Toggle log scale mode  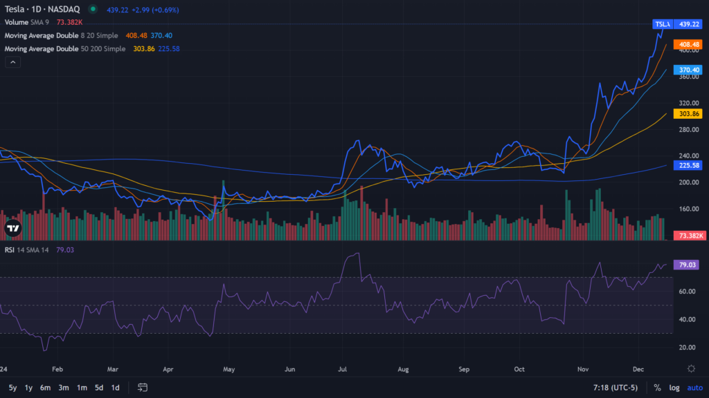[674, 388]
